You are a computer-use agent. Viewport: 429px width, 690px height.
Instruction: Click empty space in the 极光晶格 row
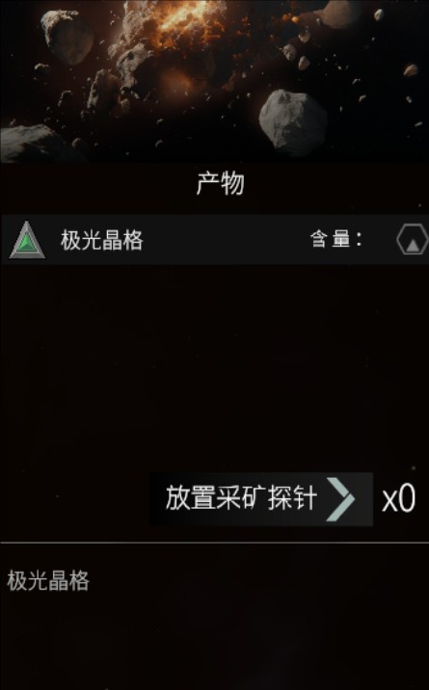[225, 240]
